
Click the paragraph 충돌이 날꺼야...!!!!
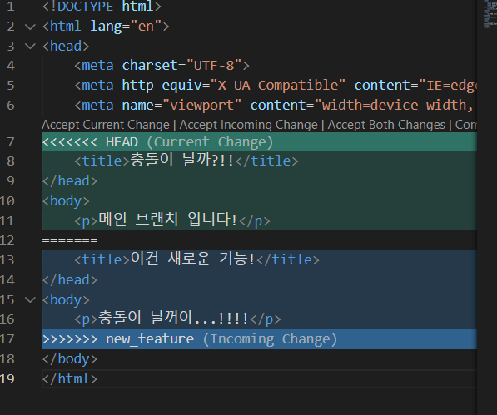[x=173, y=318]
